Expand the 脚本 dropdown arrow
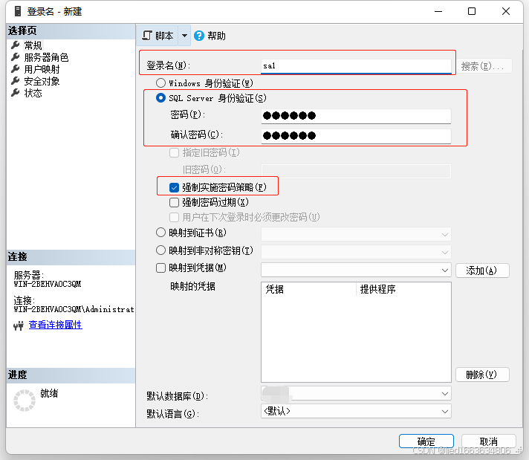Image resolution: width=529 pixels, height=460 pixels. 184,36
